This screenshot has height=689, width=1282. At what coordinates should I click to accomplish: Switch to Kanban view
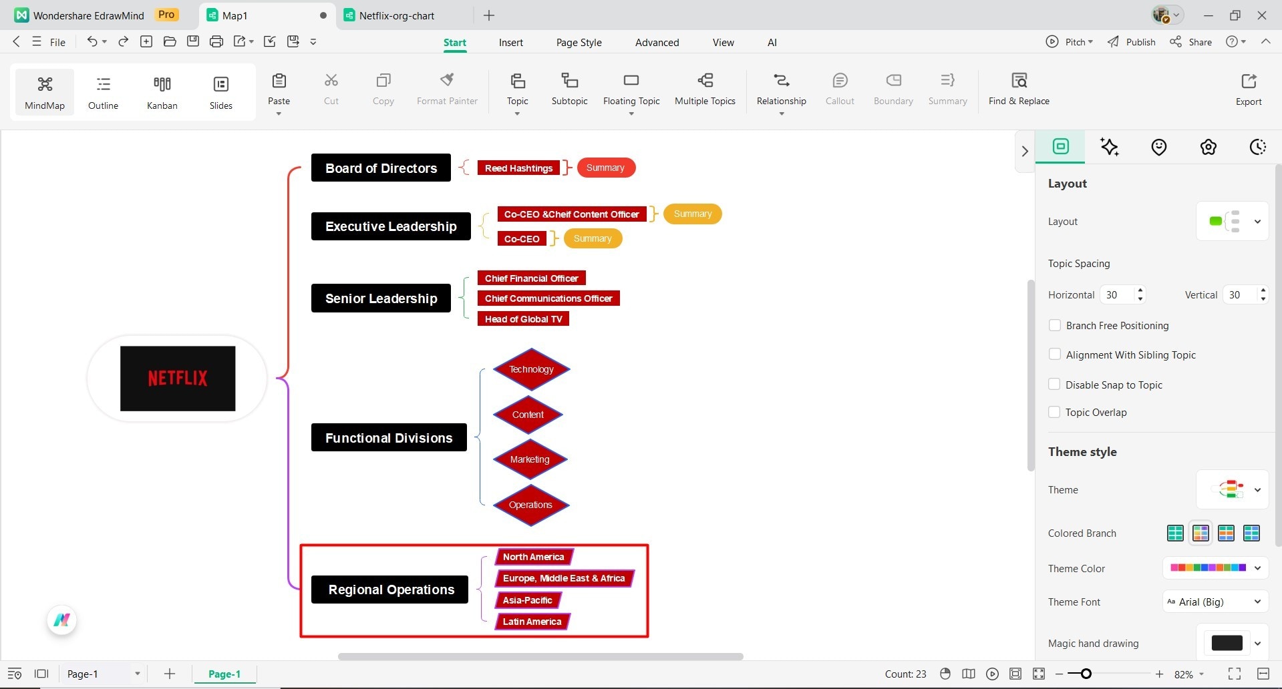[x=162, y=92]
